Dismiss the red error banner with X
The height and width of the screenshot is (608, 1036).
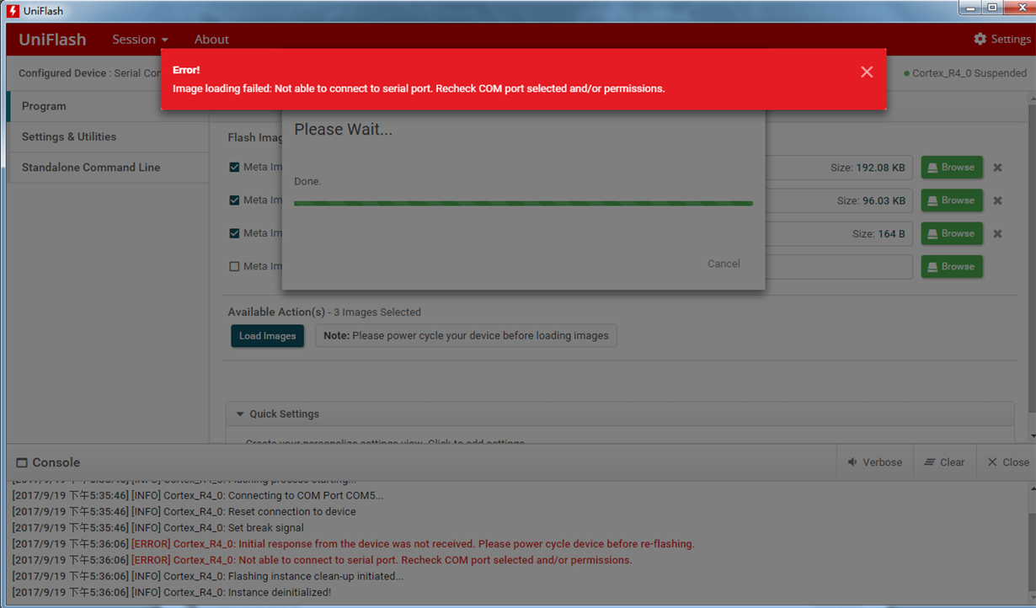(x=867, y=72)
